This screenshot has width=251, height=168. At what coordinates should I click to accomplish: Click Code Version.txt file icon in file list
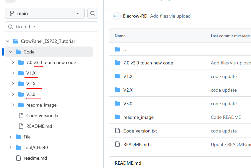(117, 131)
